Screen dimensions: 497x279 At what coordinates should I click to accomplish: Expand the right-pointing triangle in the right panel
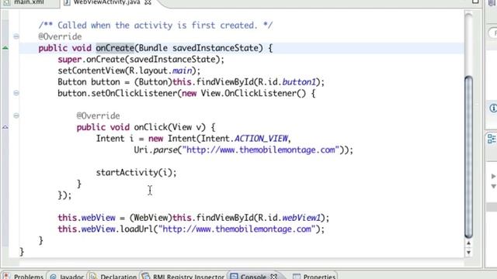(493, 176)
